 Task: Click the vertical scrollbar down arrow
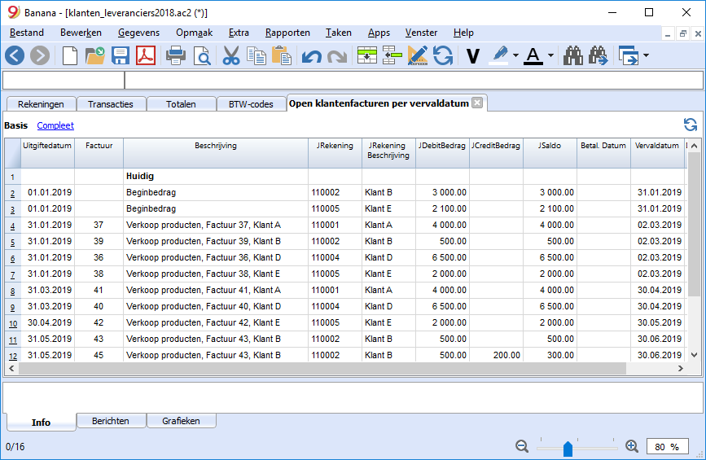(x=695, y=355)
